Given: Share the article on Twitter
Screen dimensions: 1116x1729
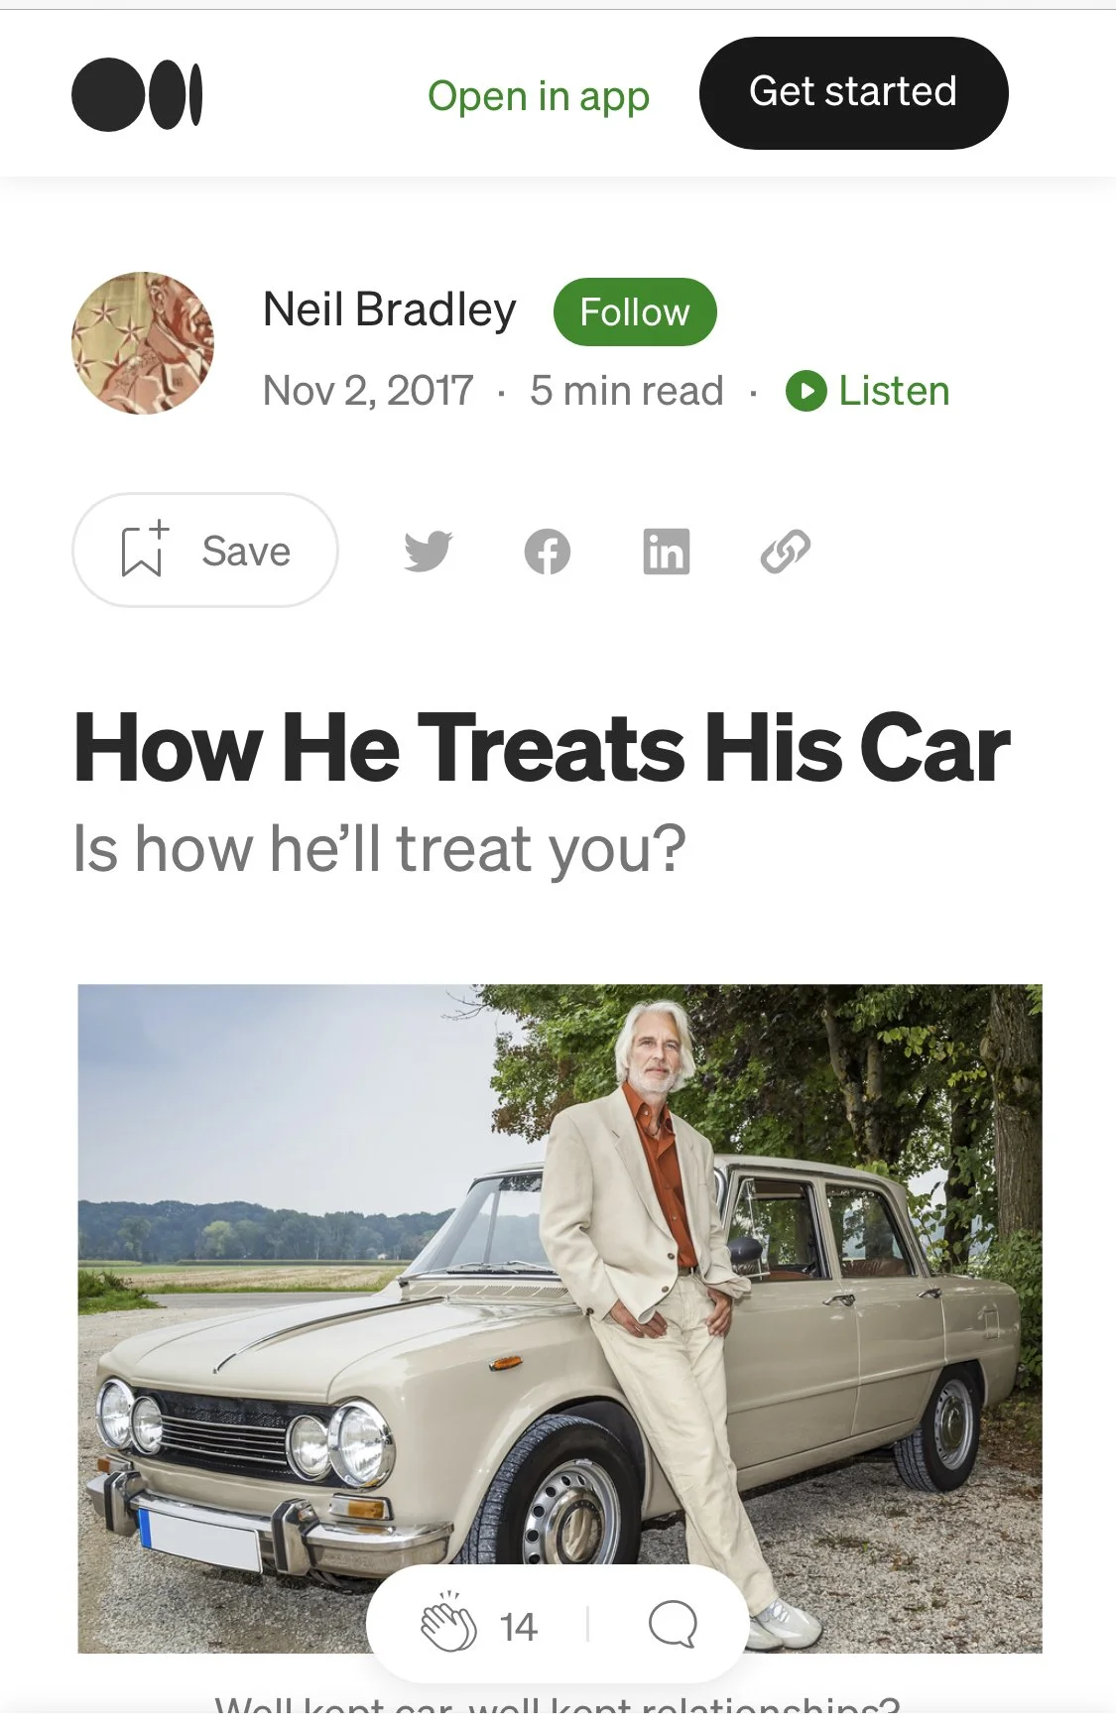Looking at the screenshot, I should click(x=428, y=552).
